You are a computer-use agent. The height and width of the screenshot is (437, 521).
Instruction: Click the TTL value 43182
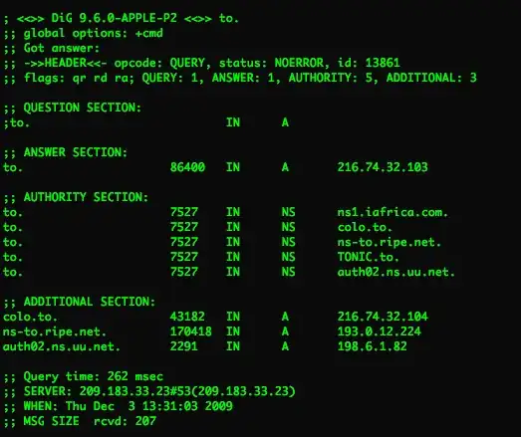coord(187,317)
